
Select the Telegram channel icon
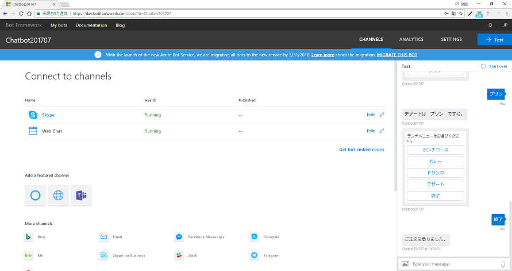click(255, 255)
